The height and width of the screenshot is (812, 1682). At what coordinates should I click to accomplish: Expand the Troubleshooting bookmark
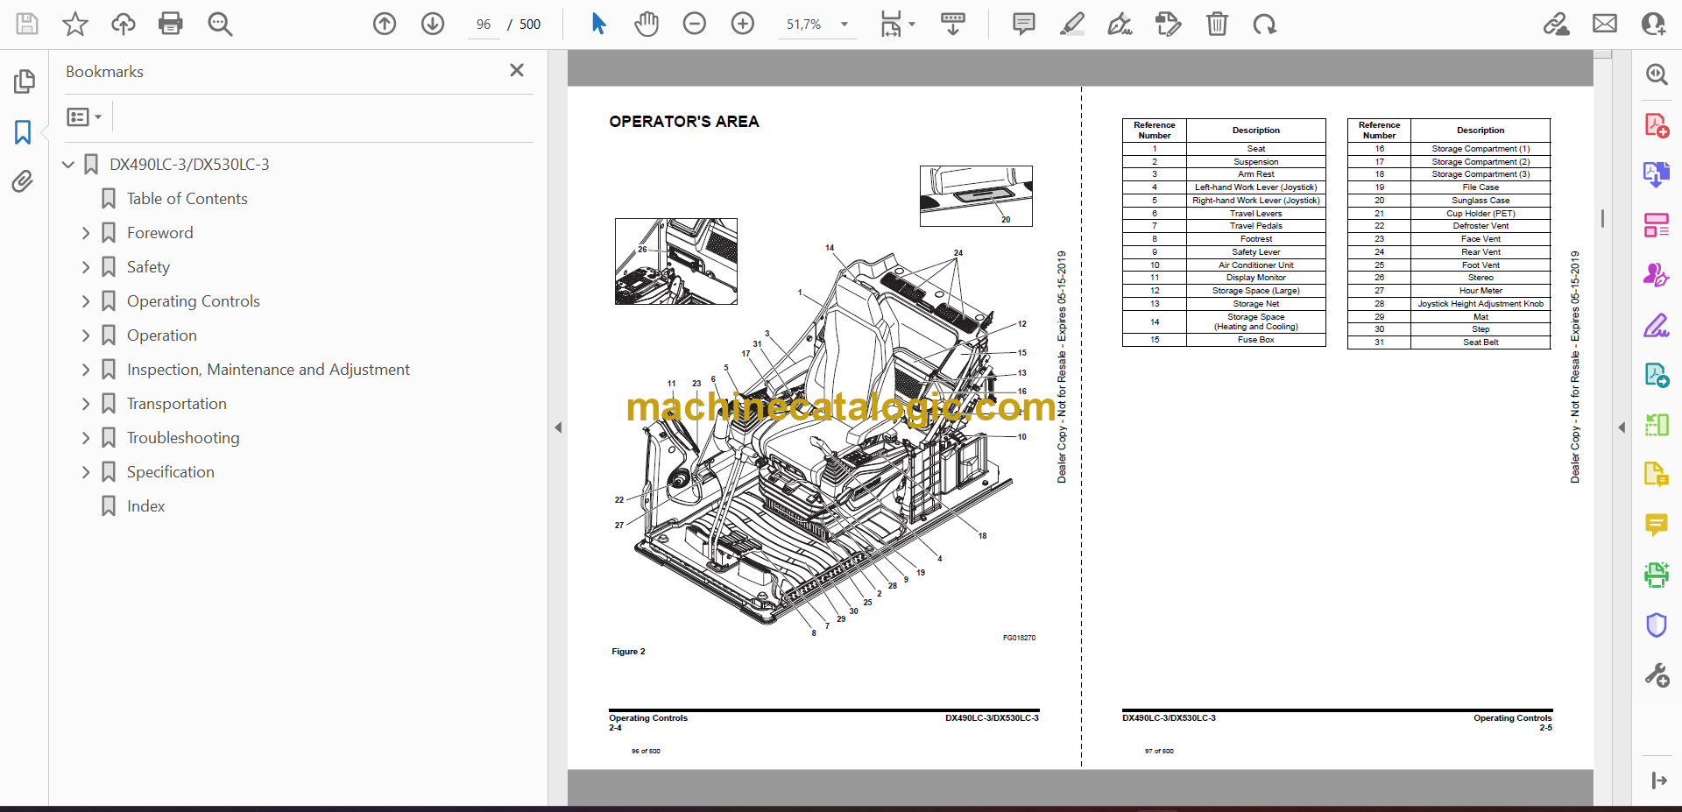click(86, 438)
